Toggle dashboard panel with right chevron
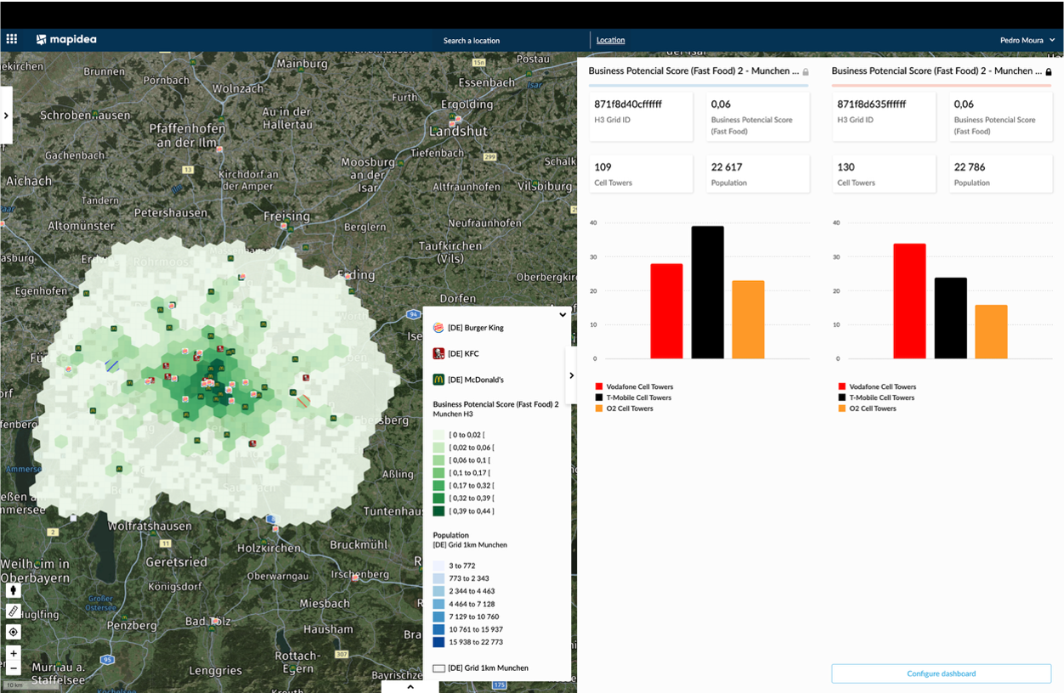This screenshot has height=693, width=1064. click(x=571, y=375)
